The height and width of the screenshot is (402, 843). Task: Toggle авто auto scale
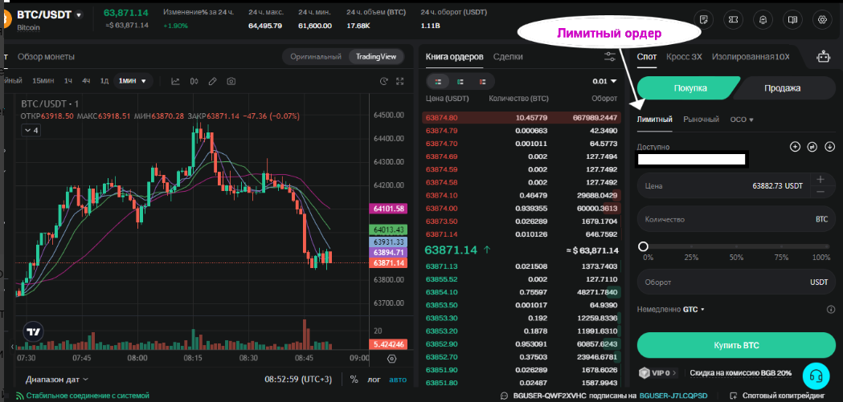[x=398, y=380]
